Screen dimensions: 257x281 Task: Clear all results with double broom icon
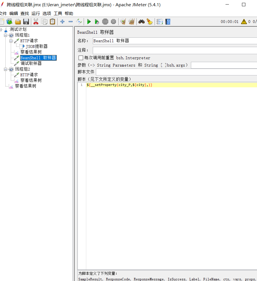coord(132,22)
